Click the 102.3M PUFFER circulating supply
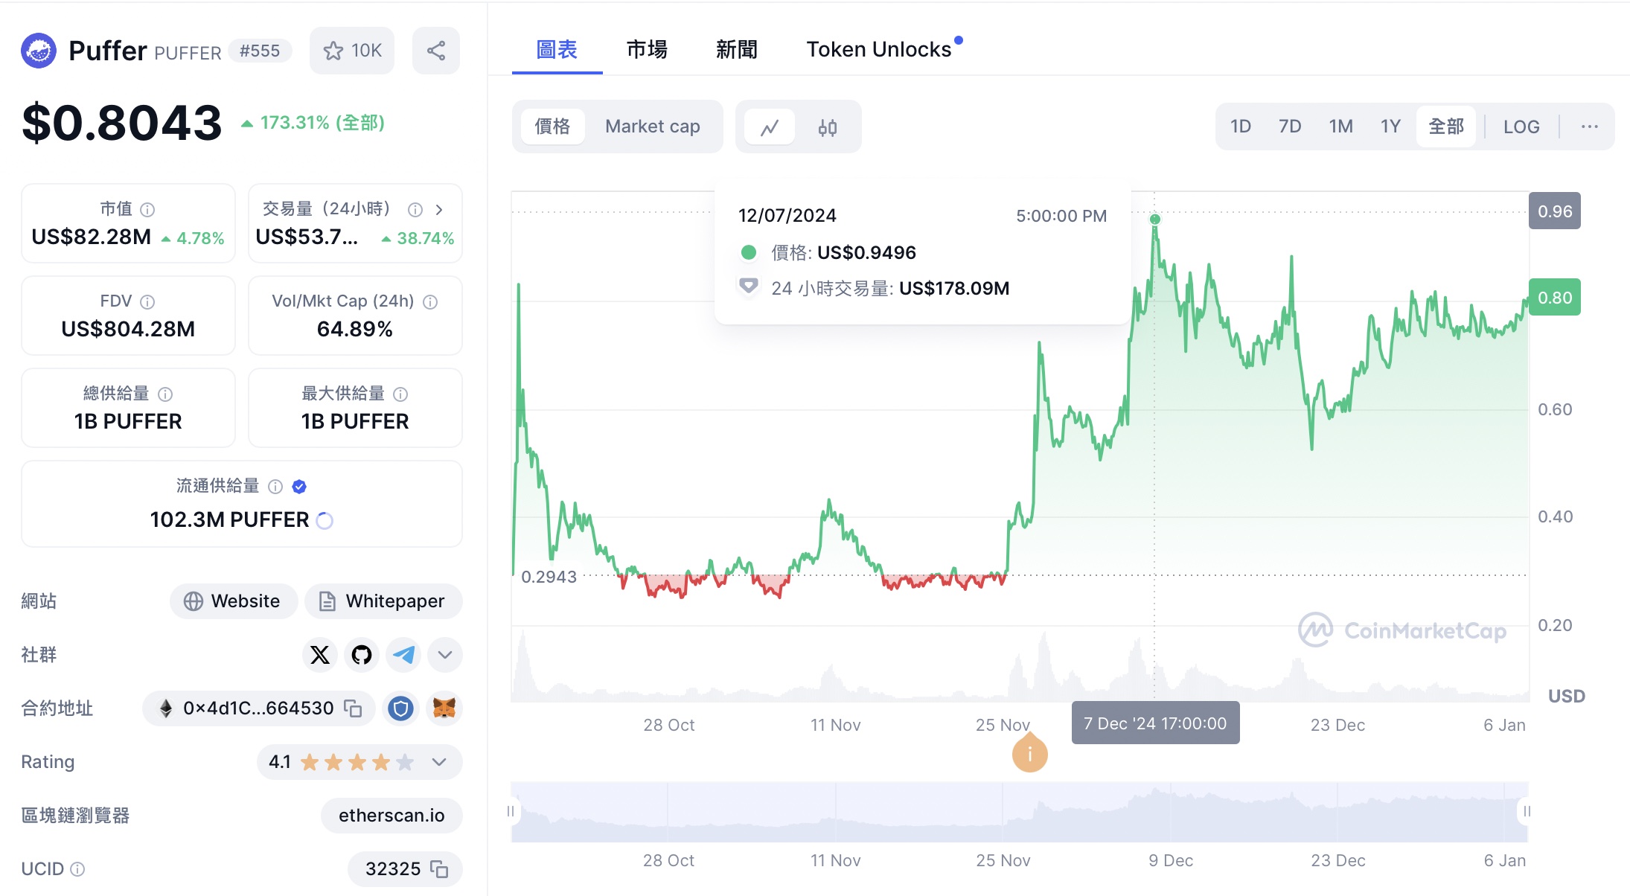1630x896 pixels. [229, 520]
